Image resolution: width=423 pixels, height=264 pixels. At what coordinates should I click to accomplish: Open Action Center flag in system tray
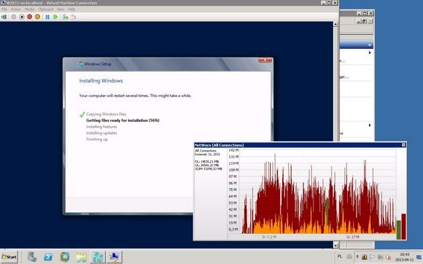pos(372,257)
